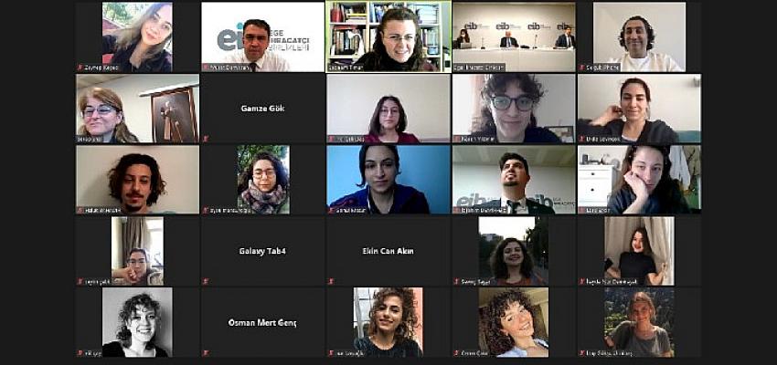
Task: Select the tile with large EGE İHRACATÇI logo
Action: tap(262, 36)
